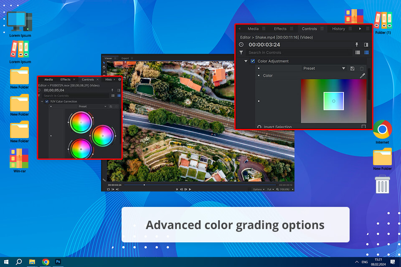
Task: Pick the eyedropper on the Color row
Action: (x=363, y=76)
